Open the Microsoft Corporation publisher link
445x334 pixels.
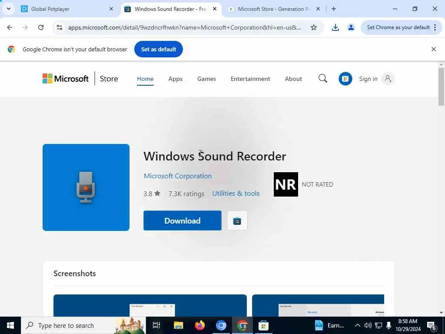click(x=178, y=176)
